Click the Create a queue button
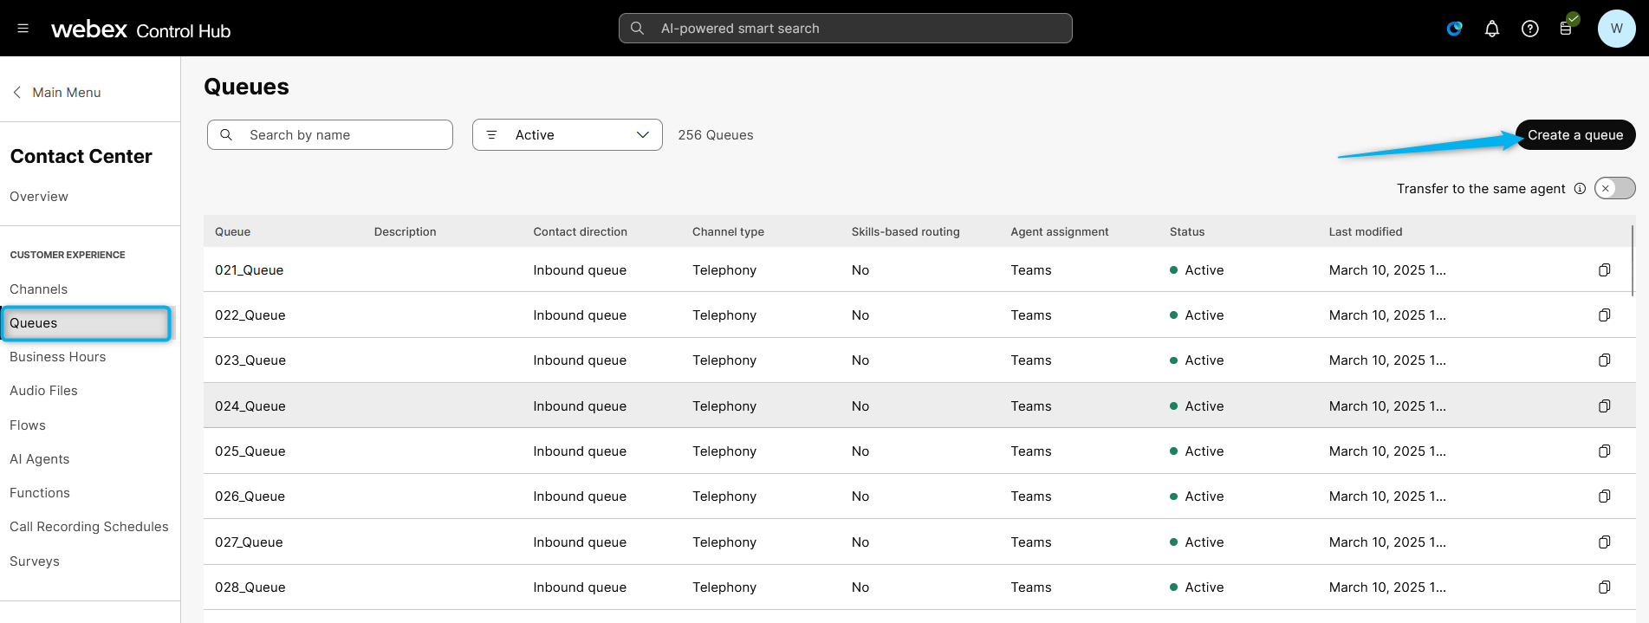This screenshot has width=1649, height=623. click(1574, 135)
